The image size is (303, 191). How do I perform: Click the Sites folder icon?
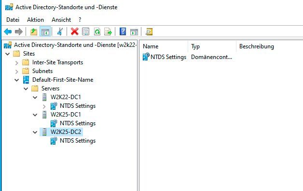point(16,54)
